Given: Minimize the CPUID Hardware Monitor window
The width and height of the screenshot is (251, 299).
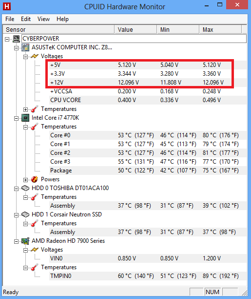Looking at the screenshot, I should 207,6.
